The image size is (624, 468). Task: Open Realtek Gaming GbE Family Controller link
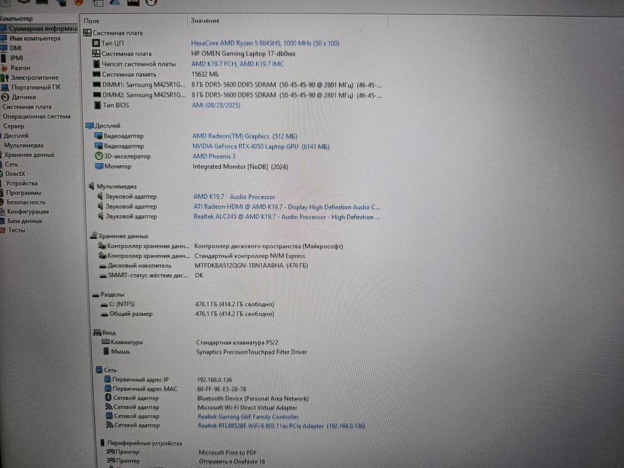[x=248, y=417]
